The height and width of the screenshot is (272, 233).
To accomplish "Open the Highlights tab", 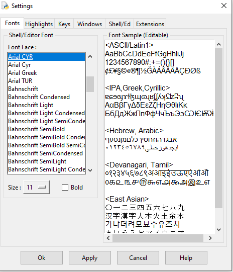I will (39, 24).
